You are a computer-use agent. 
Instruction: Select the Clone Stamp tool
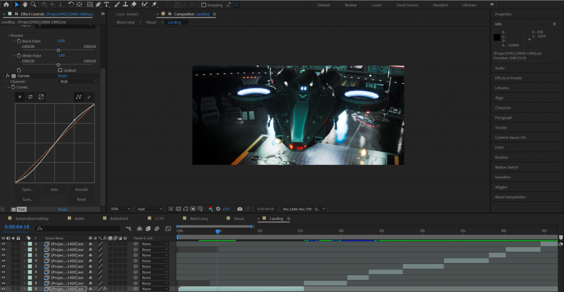(125, 4)
